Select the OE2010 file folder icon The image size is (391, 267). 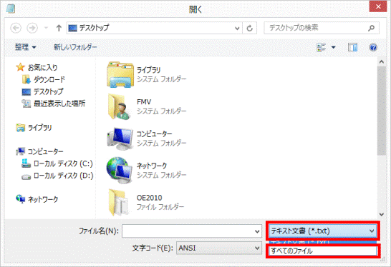119,202
